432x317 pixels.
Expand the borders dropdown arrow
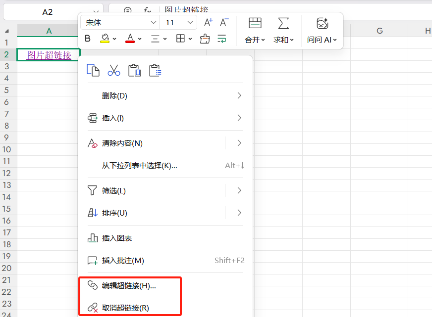[x=189, y=38]
